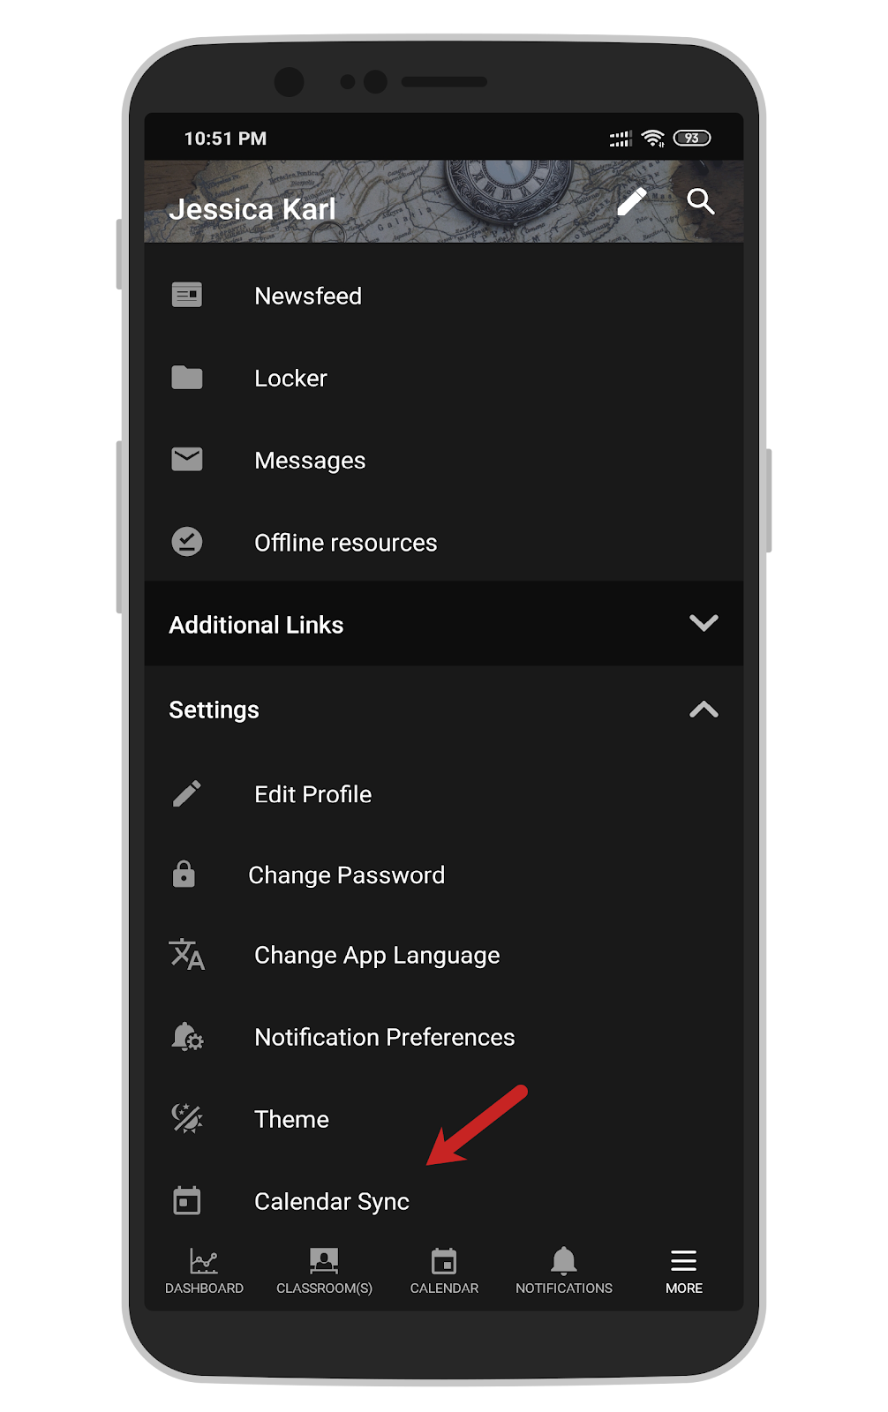
Task: Tap the Offline resources icon
Action: [x=187, y=542]
